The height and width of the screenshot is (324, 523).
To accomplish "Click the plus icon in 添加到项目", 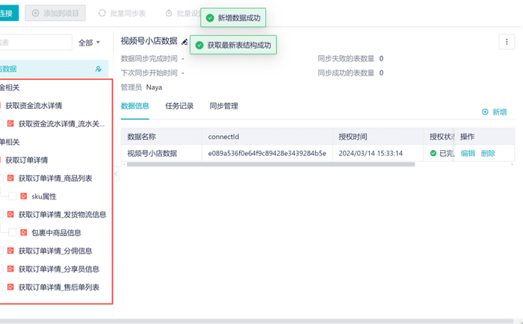I will click(35, 13).
